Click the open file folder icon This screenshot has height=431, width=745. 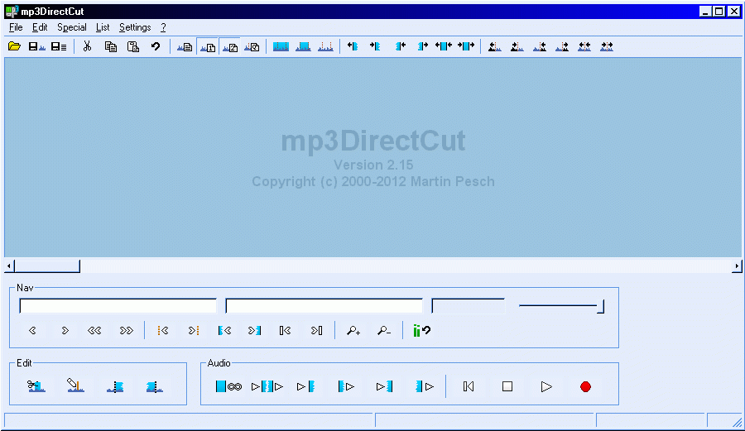pyautogui.click(x=14, y=46)
